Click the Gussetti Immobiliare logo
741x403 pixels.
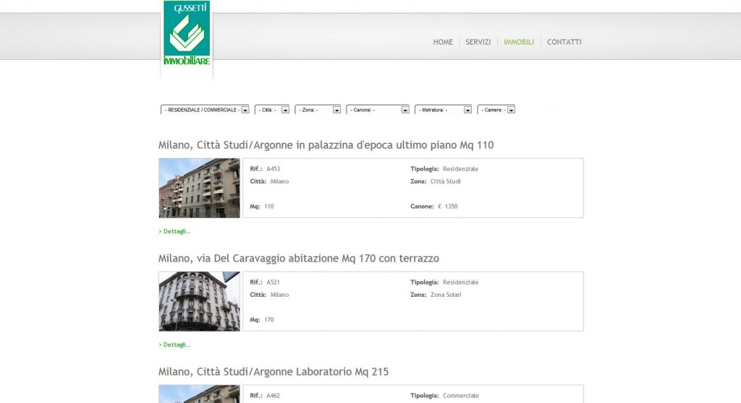[187, 36]
